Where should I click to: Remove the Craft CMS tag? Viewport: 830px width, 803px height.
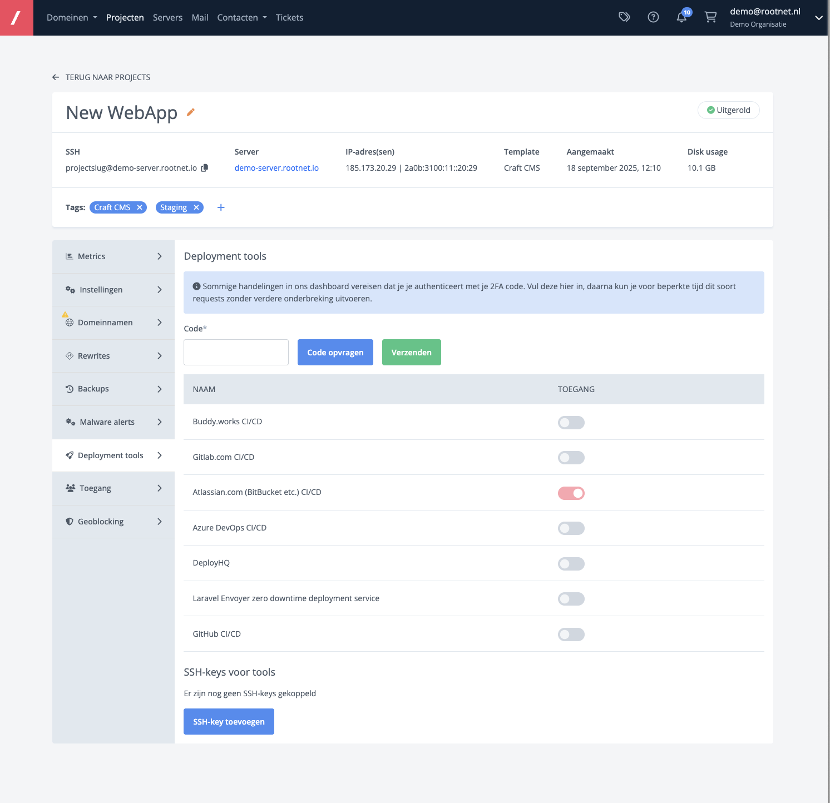point(140,207)
